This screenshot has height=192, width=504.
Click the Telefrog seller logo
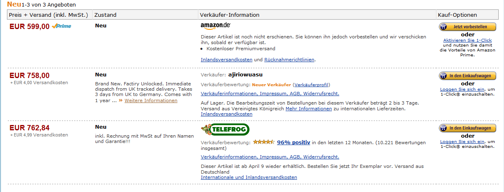[x=225, y=130]
